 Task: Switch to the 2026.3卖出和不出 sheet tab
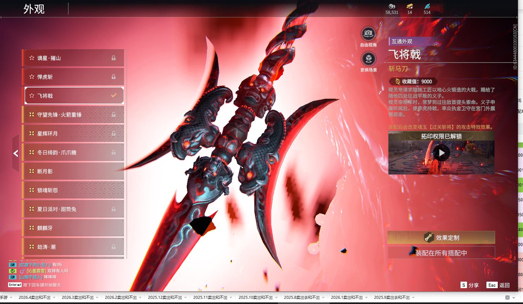pyautogui.click(x=77, y=298)
